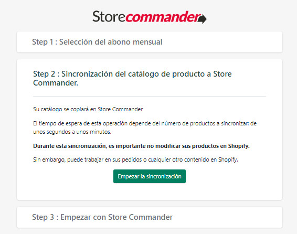Viewport: 297px width, 234px height.
Task: Select the 'Su catálogo se copiará en Store Commander' line
Action: [x=88, y=109]
